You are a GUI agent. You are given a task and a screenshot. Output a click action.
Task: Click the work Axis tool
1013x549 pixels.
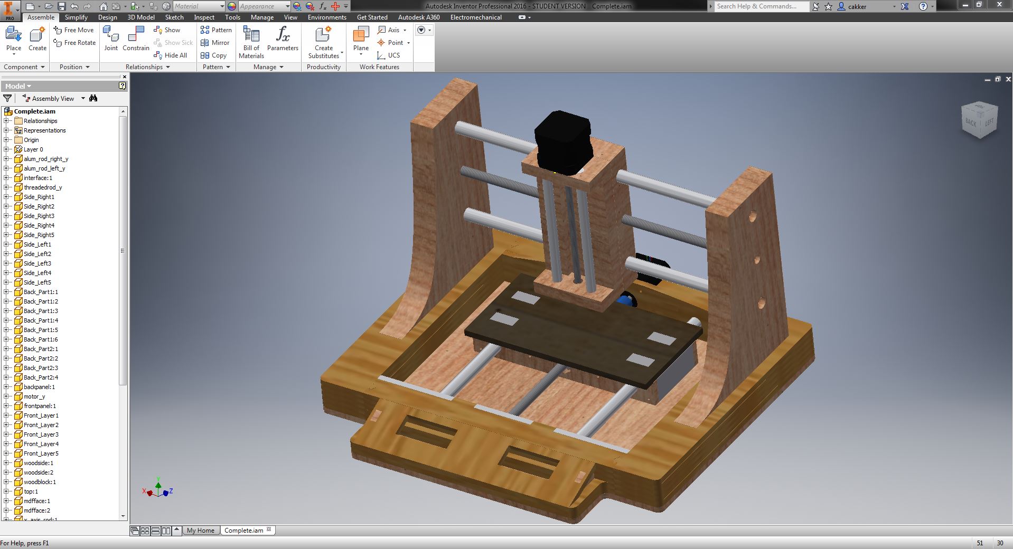[x=391, y=30]
